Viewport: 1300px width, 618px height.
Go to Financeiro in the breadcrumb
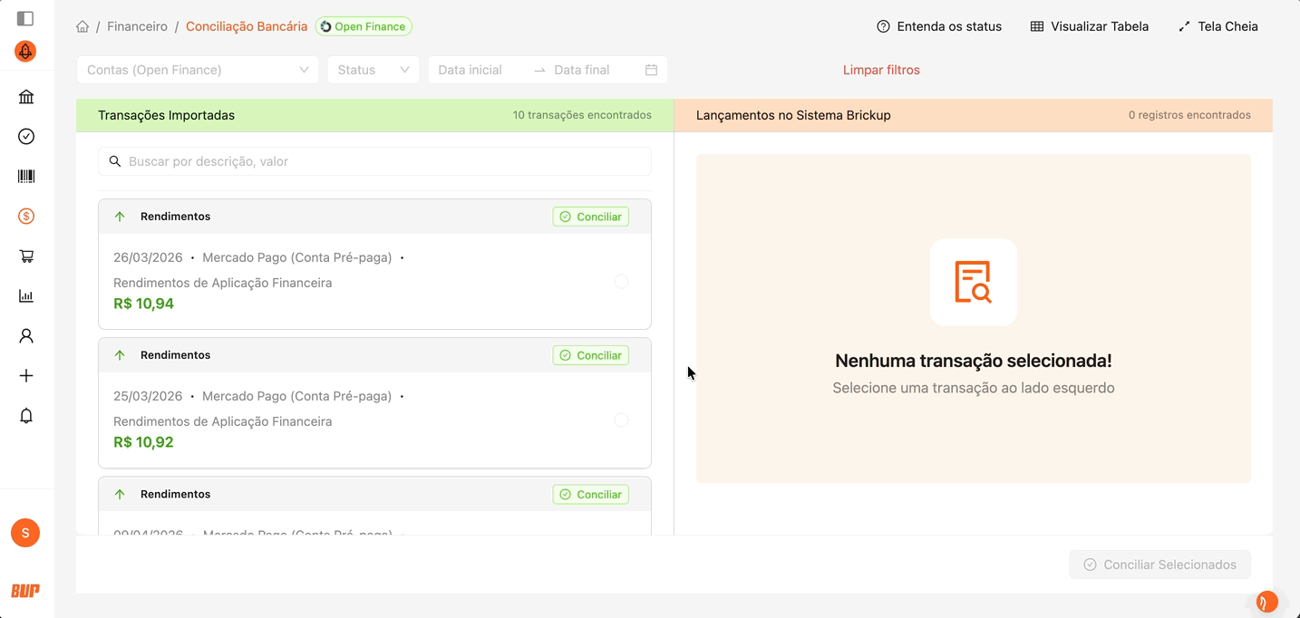(137, 26)
